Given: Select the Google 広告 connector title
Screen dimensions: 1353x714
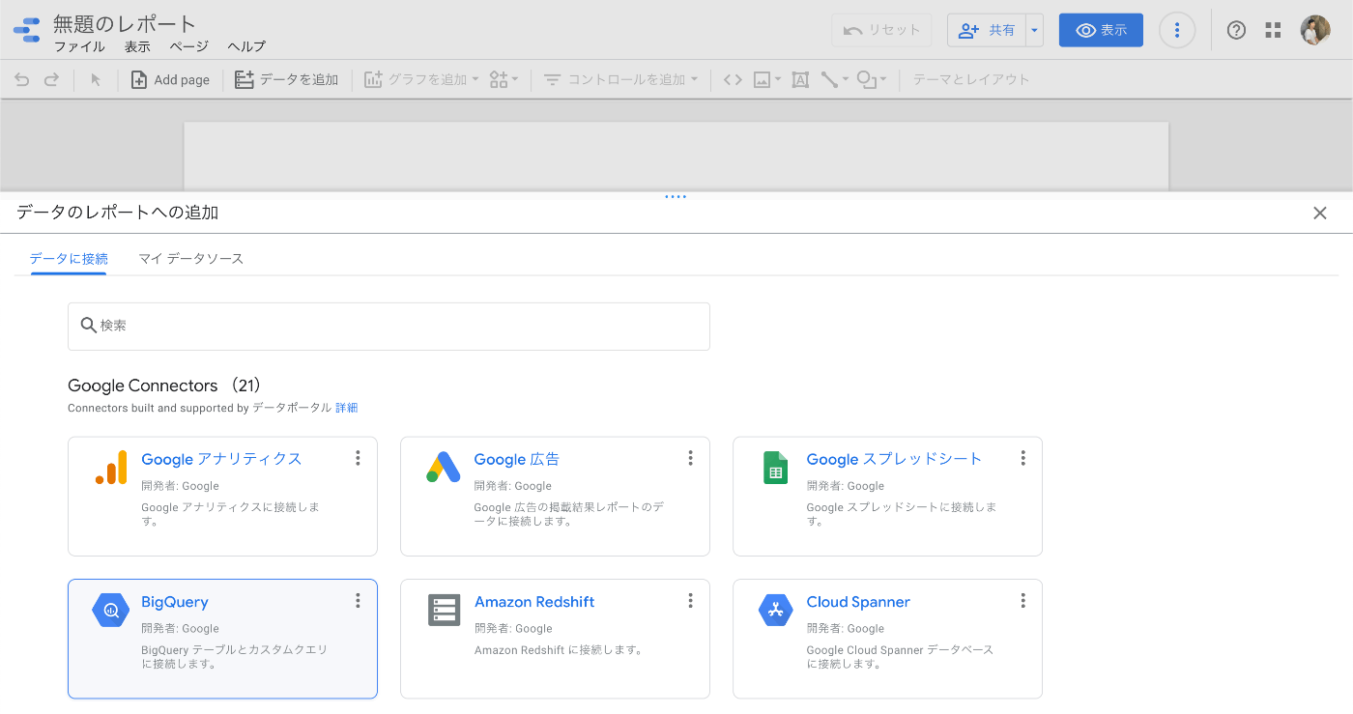Looking at the screenshot, I should pyautogui.click(x=516, y=459).
